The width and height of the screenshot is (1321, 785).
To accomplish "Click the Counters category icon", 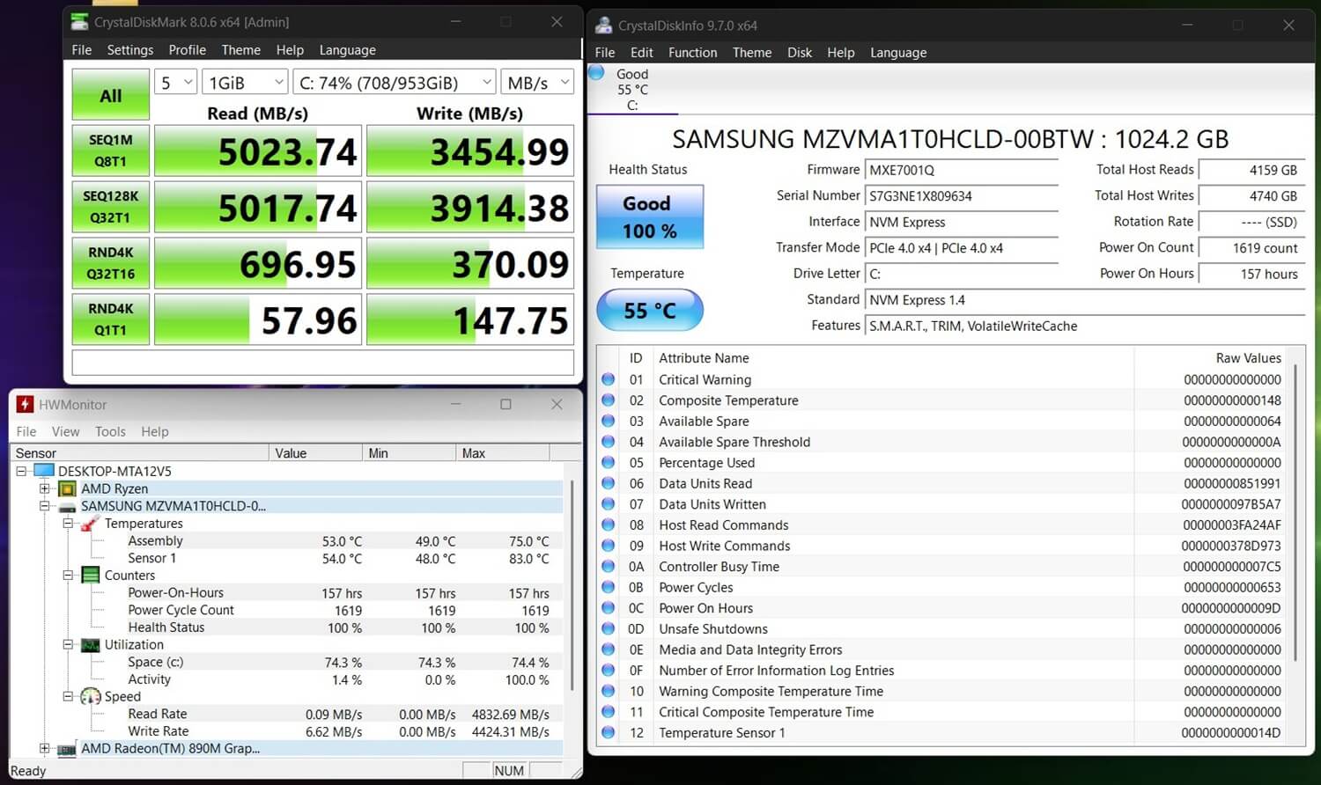I will pyautogui.click(x=91, y=576).
